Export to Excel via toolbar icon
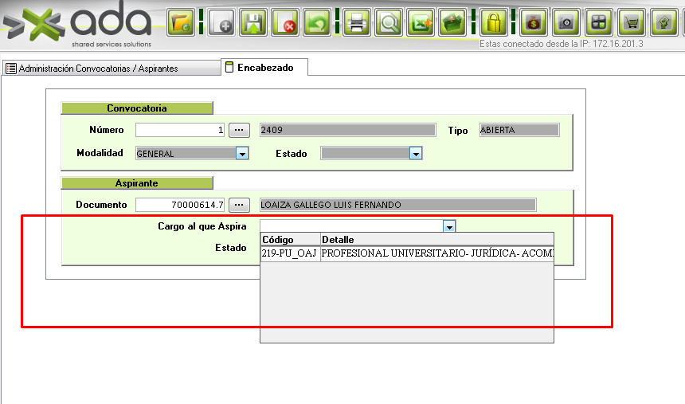 point(421,22)
